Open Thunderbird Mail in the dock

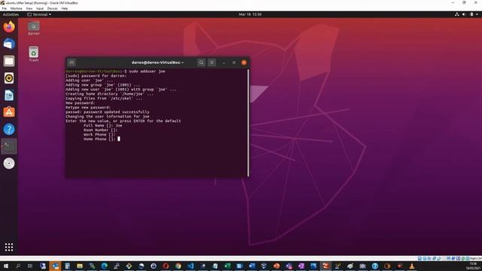click(x=9, y=44)
